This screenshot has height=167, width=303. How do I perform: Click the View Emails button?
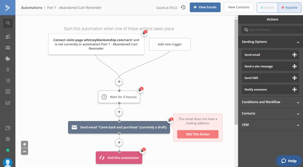pos(205,7)
